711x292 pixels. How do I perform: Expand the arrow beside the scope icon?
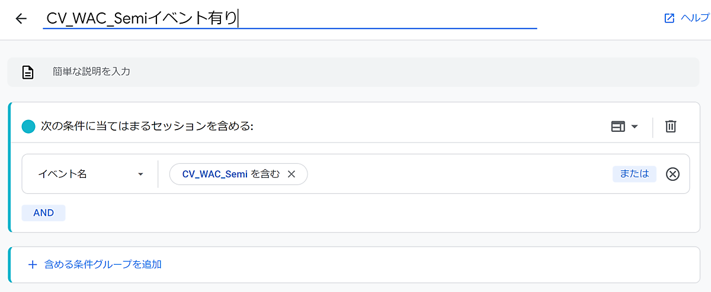(635, 126)
